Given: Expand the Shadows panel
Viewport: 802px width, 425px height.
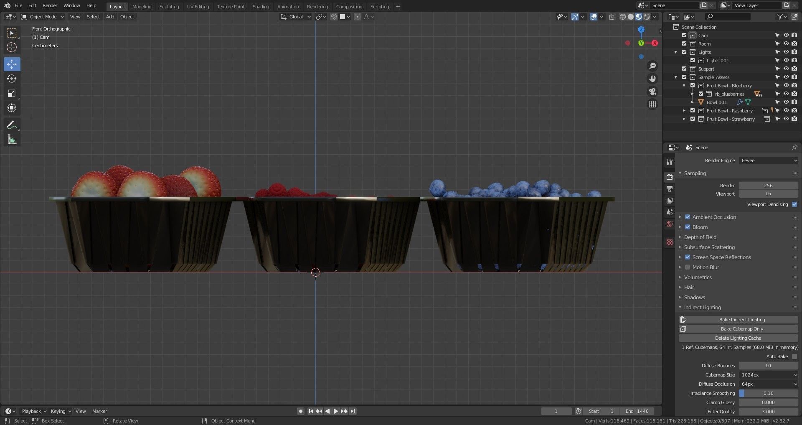Looking at the screenshot, I should [694, 297].
